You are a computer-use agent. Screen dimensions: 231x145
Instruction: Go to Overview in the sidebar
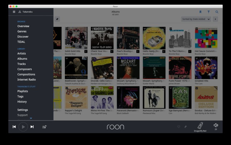[x=23, y=26]
